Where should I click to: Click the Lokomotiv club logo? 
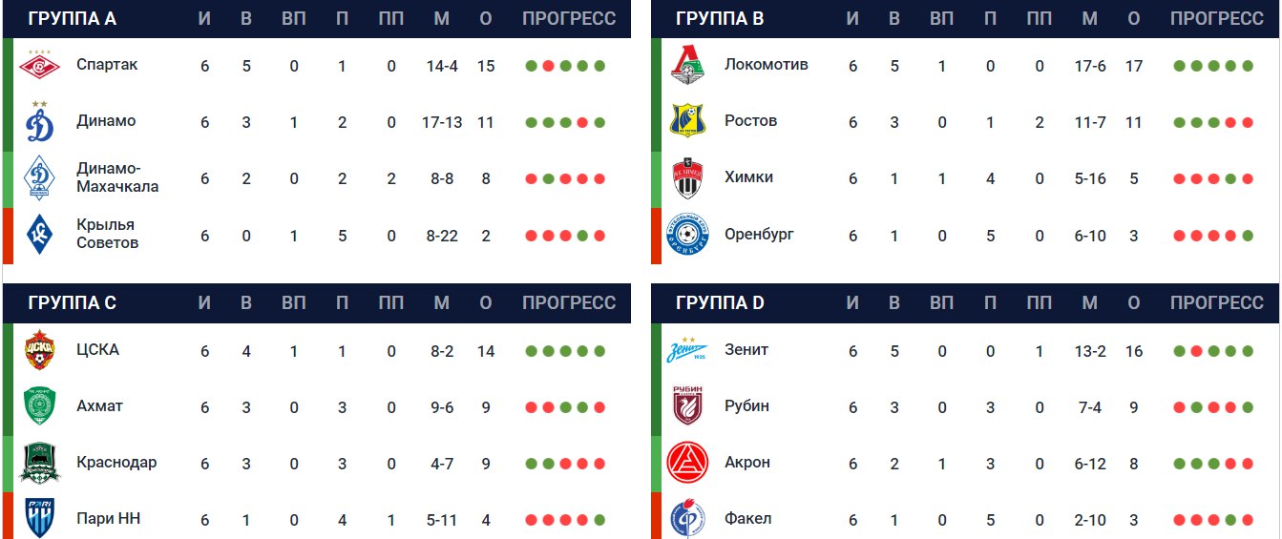click(686, 65)
